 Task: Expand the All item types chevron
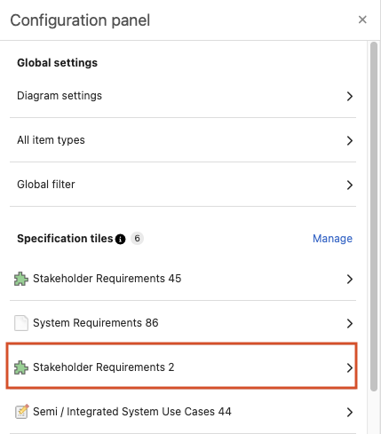point(350,140)
